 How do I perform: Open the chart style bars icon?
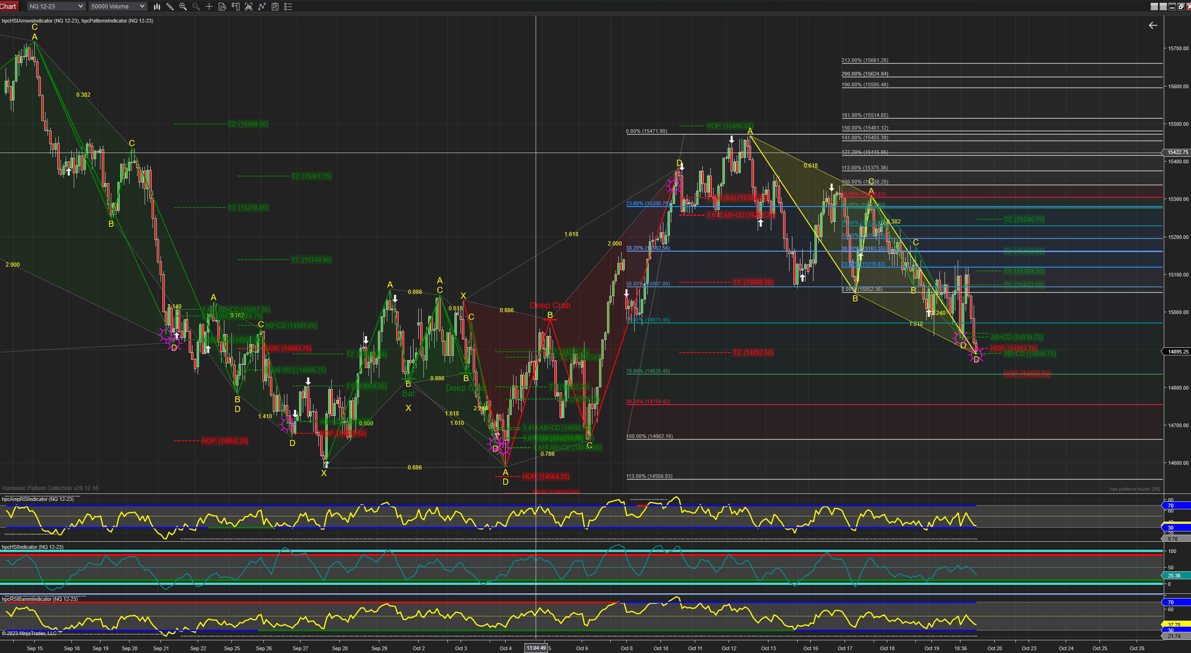pos(157,7)
